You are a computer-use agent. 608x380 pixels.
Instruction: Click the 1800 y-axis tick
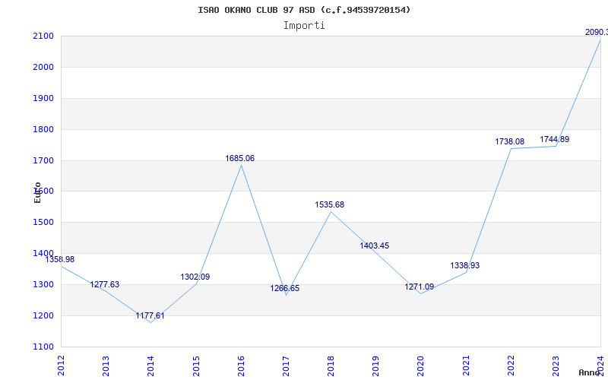44,129
